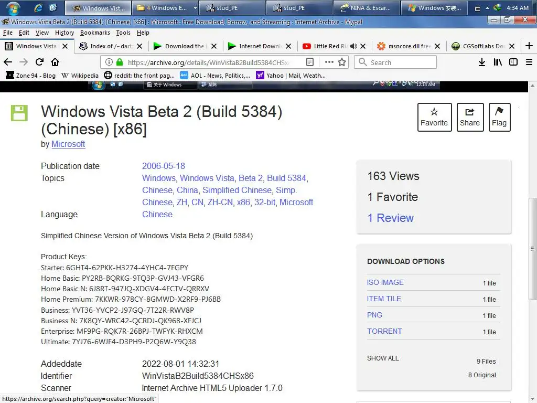
Task: Download the PNG file
Action: coord(374,315)
